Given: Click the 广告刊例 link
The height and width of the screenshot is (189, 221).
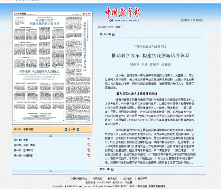Looking at the screenshot, I should click(x=198, y=20).
